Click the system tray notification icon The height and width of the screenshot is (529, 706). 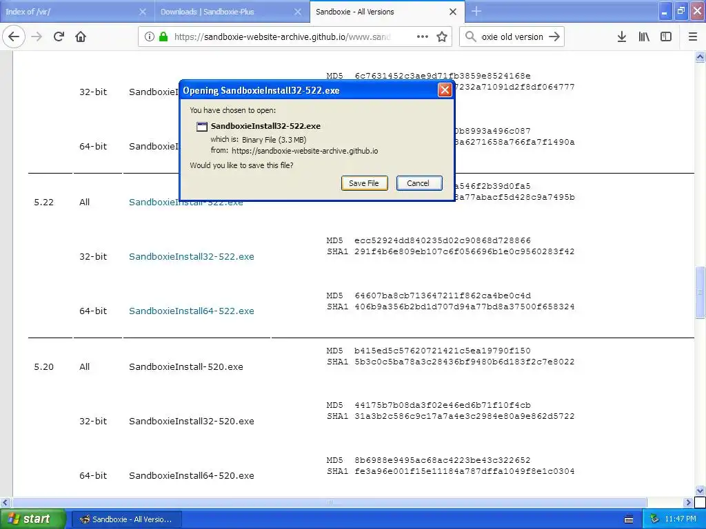(x=655, y=519)
